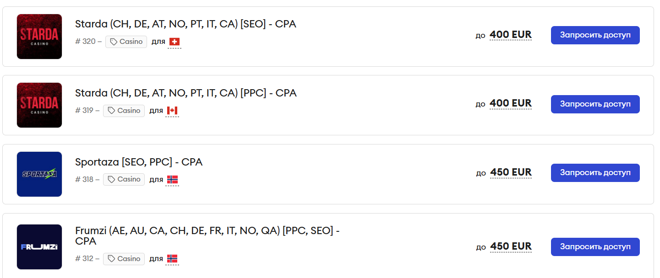Select the Casino tag on offer 319
This screenshot has height=278, width=660.
(x=124, y=111)
